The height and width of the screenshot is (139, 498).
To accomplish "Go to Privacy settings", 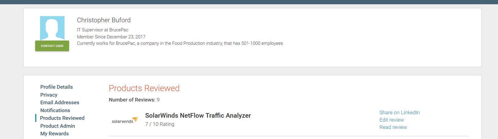I will (49, 95).
